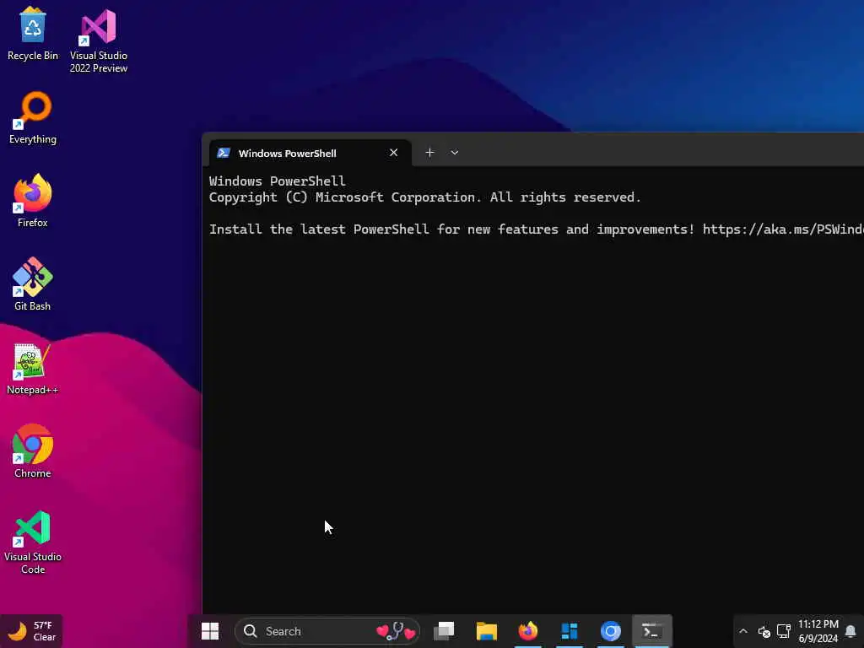Select the Git Bash desktop shortcut
This screenshot has width=864, height=648.
pos(33,284)
